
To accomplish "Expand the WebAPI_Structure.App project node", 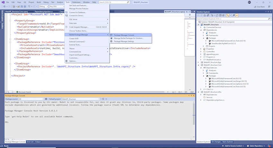I will click(x=198, y=62).
